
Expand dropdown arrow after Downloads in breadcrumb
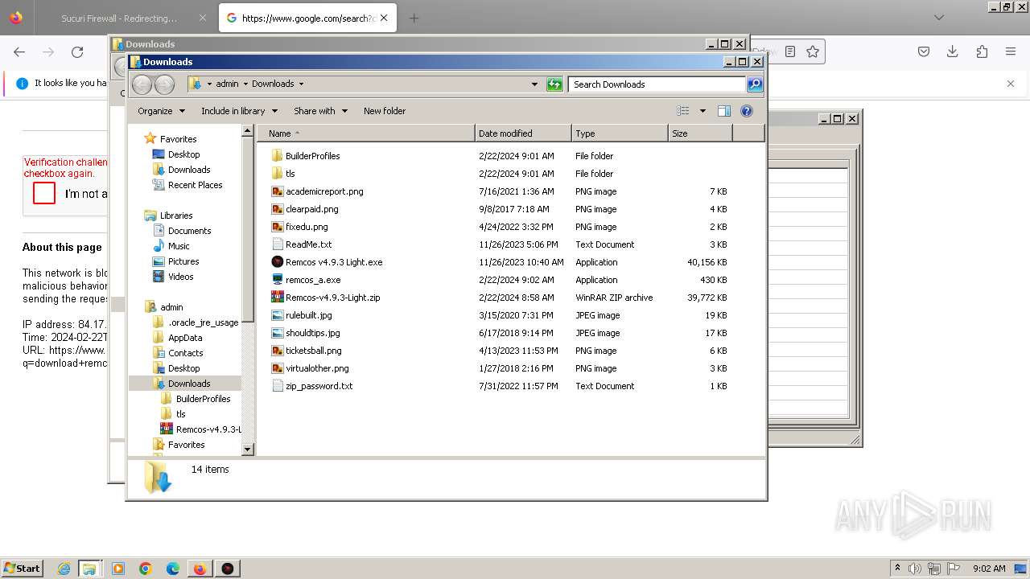(x=302, y=84)
